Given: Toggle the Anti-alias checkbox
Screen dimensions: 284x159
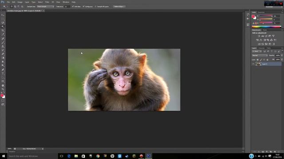Looking at the screenshot, I should 73,7.
